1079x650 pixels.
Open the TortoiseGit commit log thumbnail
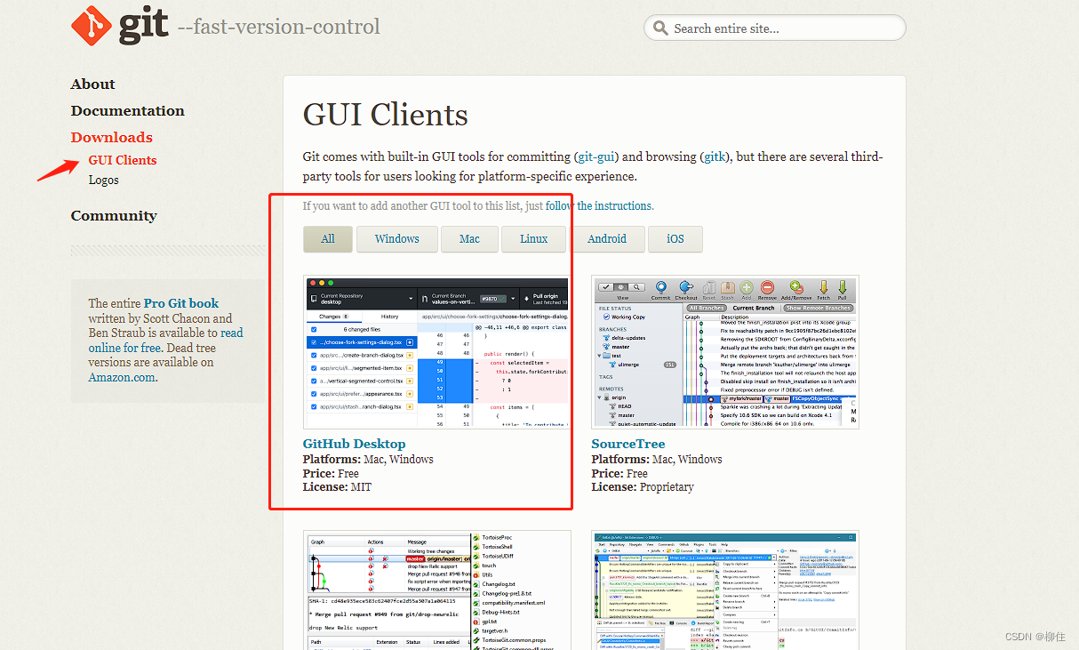437,590
